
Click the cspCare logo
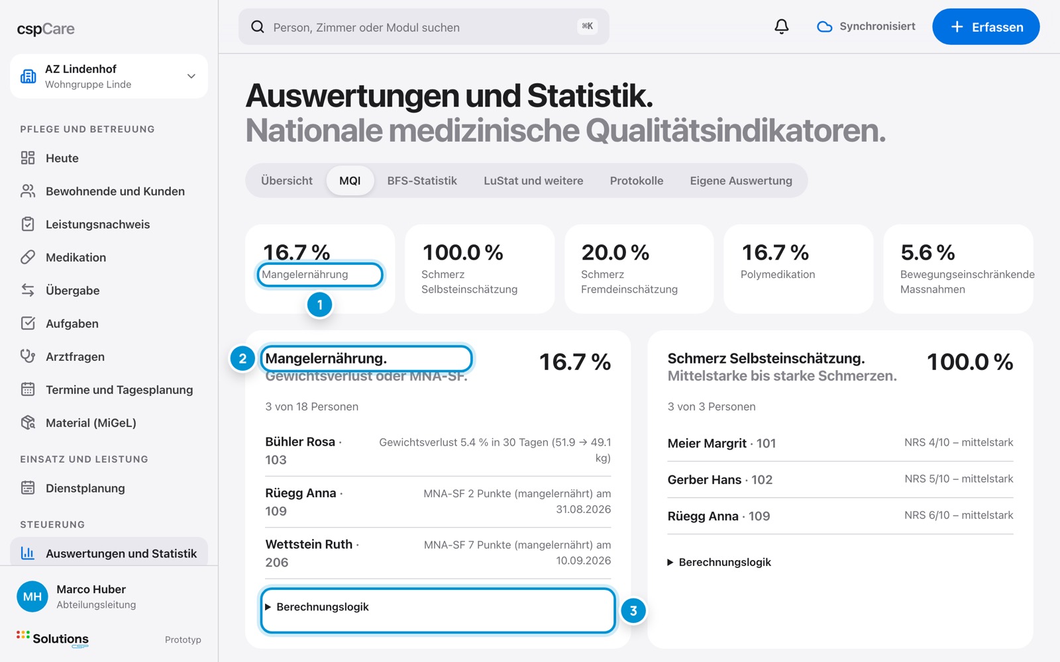[46, 28]
